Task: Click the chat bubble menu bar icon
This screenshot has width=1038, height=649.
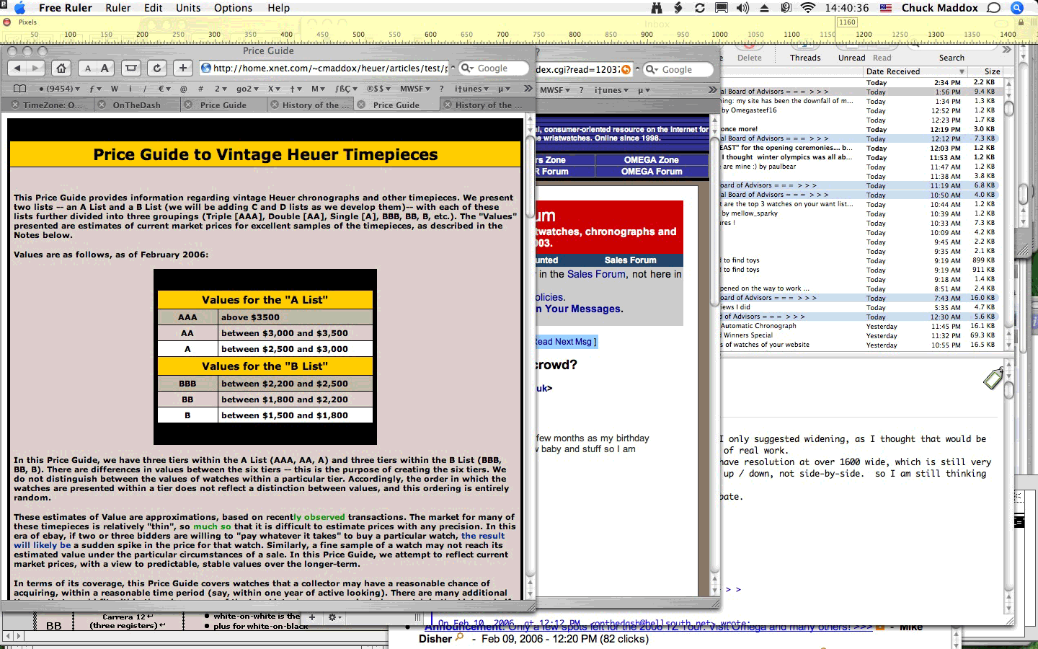Action: (x=994, y=8)
